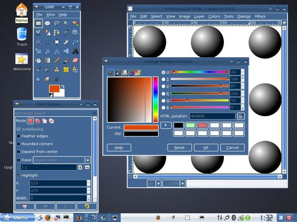Open the Layer menu
Viewport: 297px width, 222px height.
click(199, 16)
